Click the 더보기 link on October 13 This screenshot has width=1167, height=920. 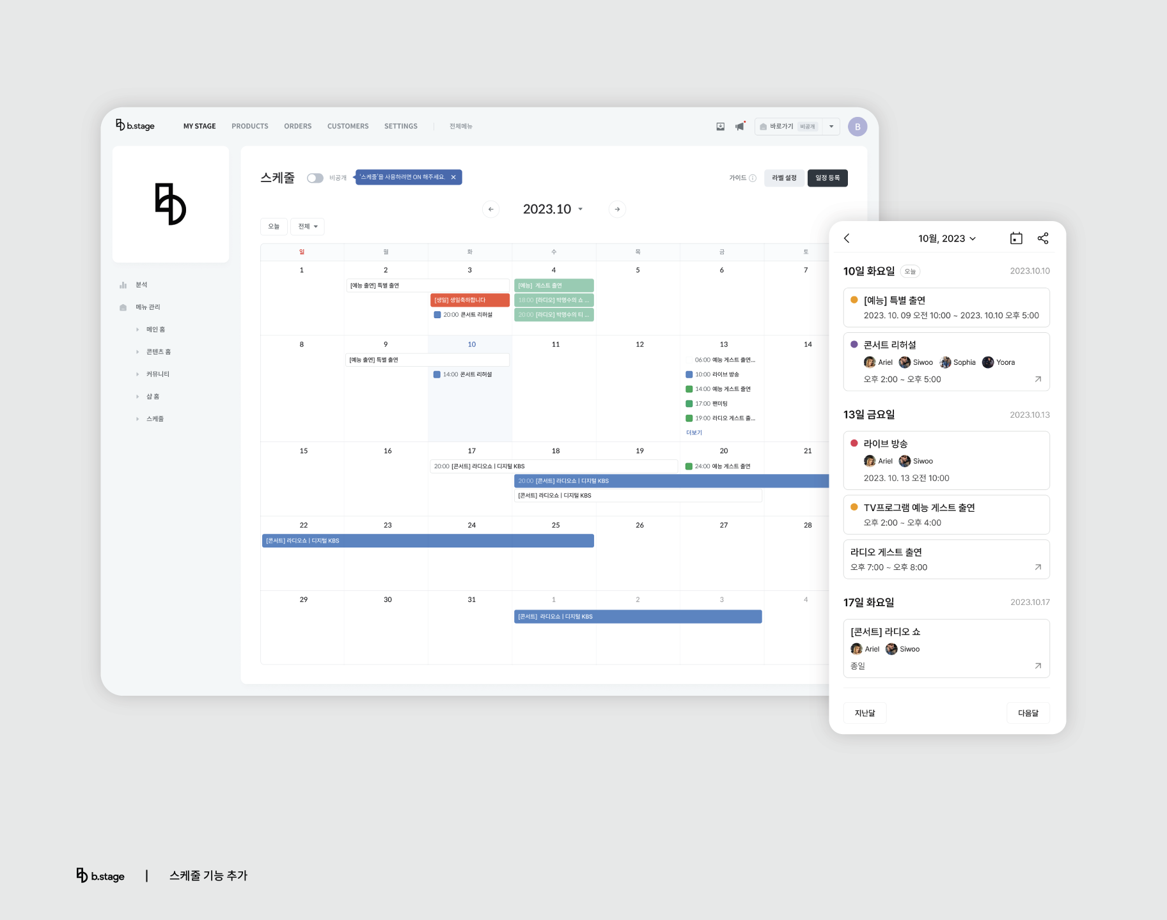coord(694,433)
